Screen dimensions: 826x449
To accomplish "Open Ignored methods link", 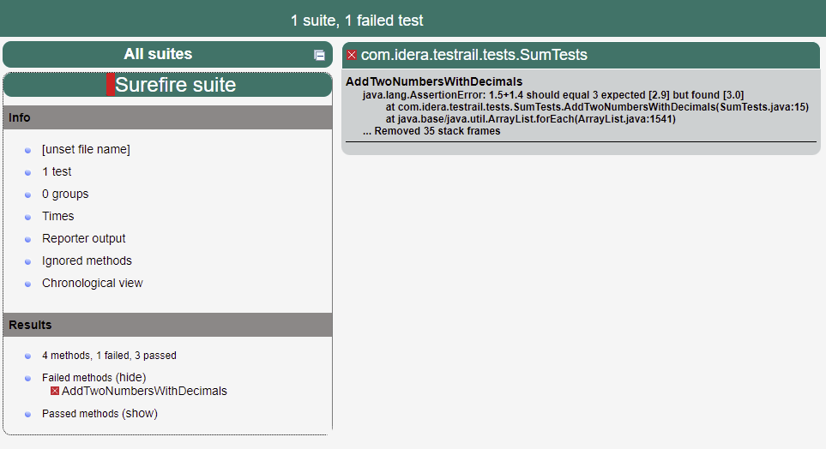I will click(87, 261).
